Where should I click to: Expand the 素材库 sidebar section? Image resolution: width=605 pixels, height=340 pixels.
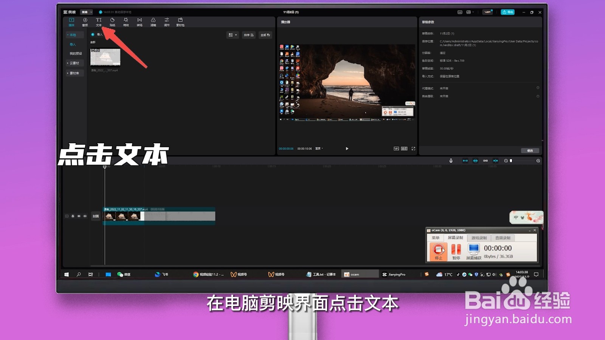click(x=74, y=73)
